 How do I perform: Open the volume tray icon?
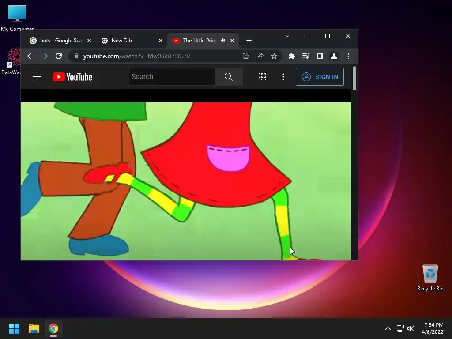click(x=411, y=328)
